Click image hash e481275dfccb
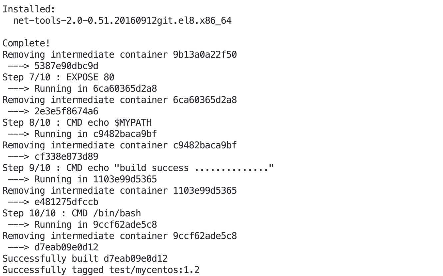The height and width of the screenshot is (276, 443). tap(66, 202)
